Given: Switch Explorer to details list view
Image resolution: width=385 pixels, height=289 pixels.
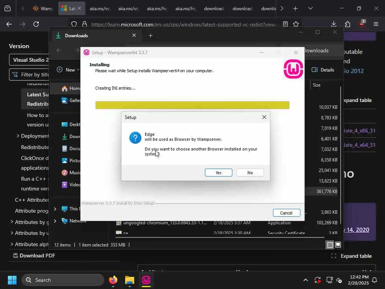Looking at the screenshot, I should tap(330, 245).
